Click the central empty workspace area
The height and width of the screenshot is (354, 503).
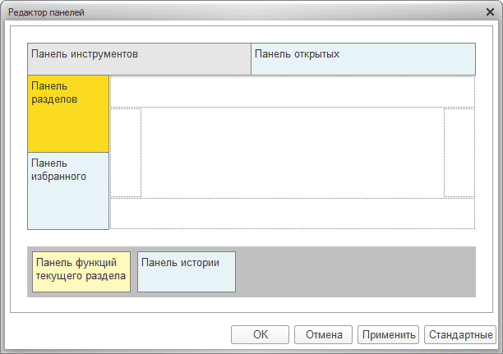tap(292, 152)
